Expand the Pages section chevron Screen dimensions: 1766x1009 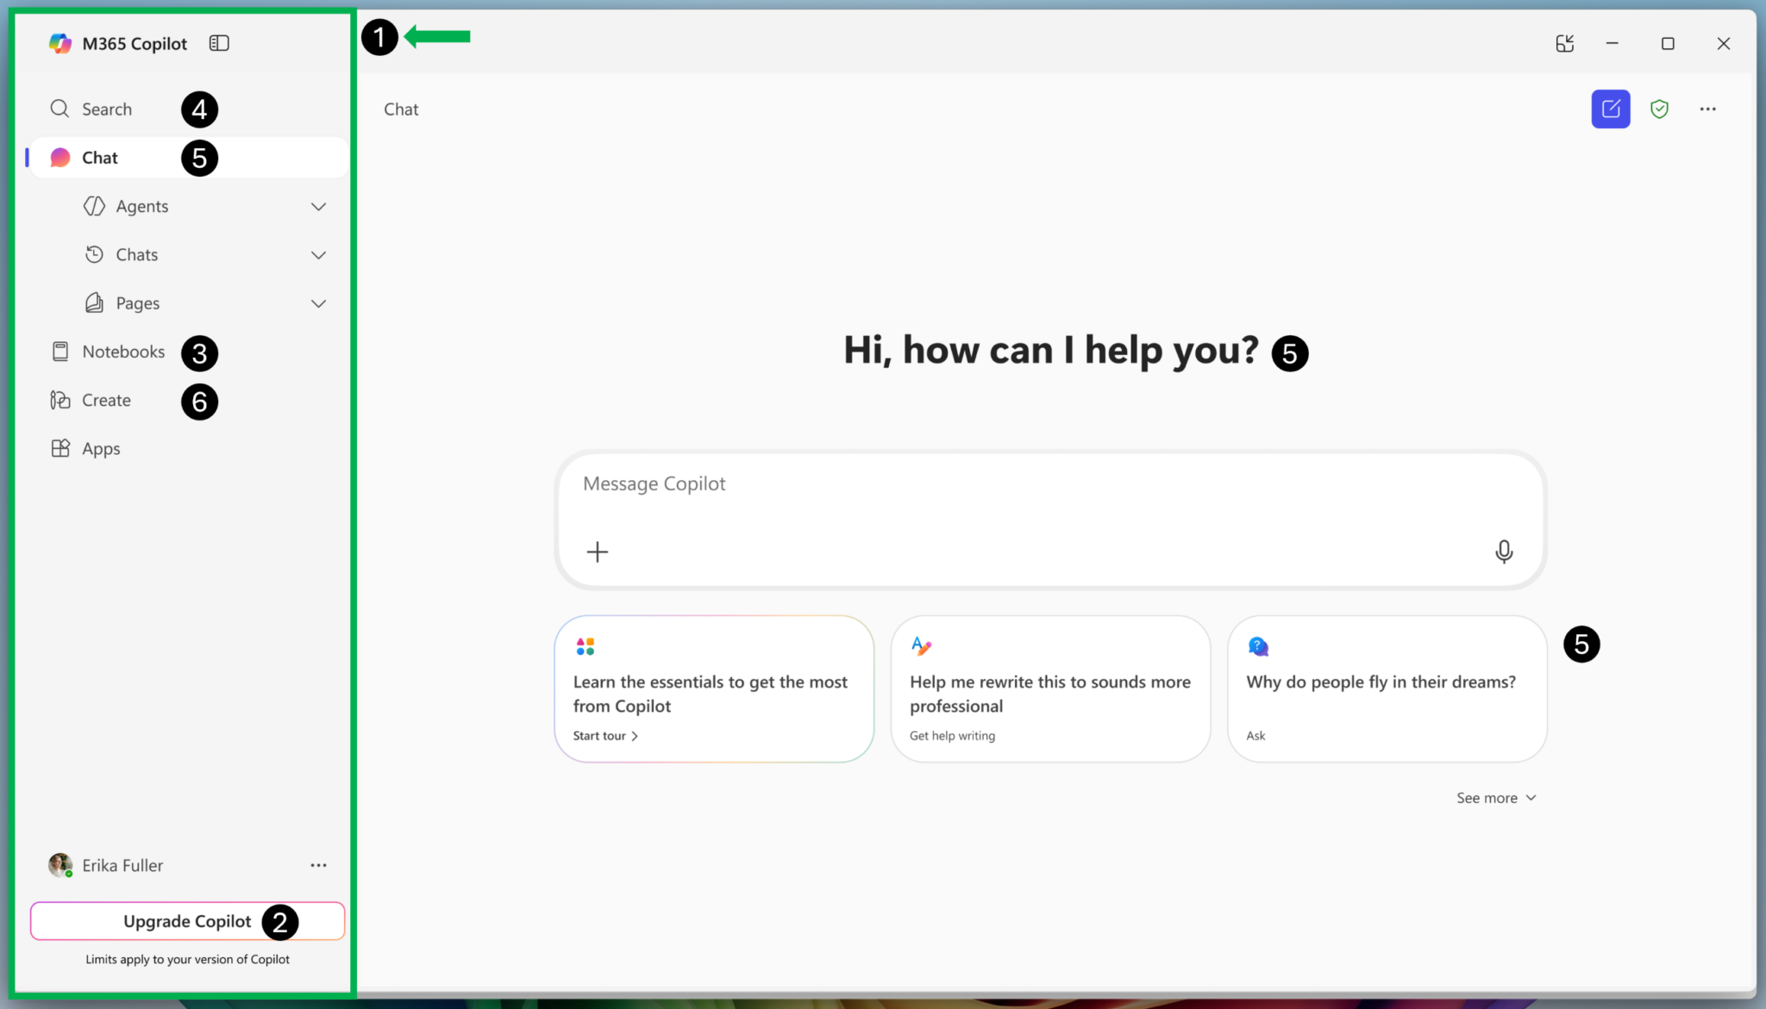[318, 303]
